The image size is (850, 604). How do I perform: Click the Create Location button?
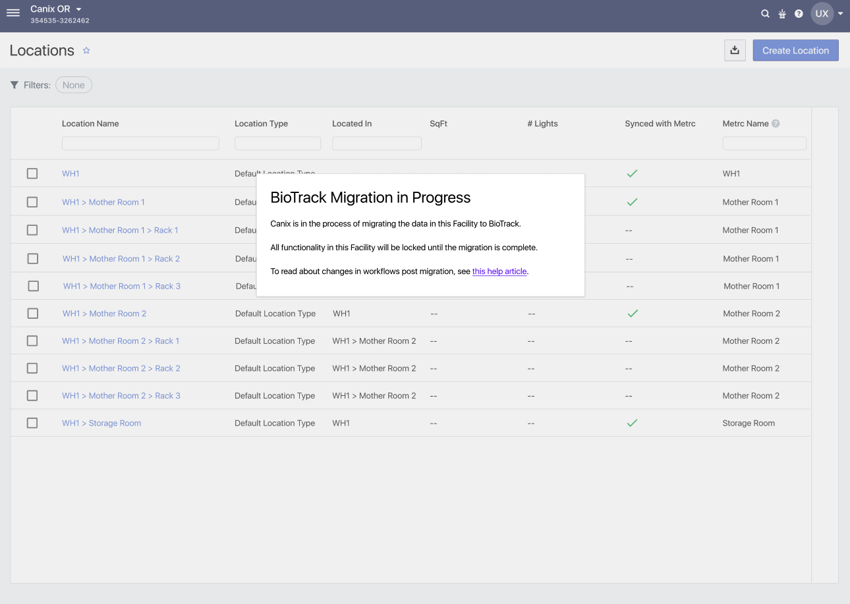tap(795, 50)
